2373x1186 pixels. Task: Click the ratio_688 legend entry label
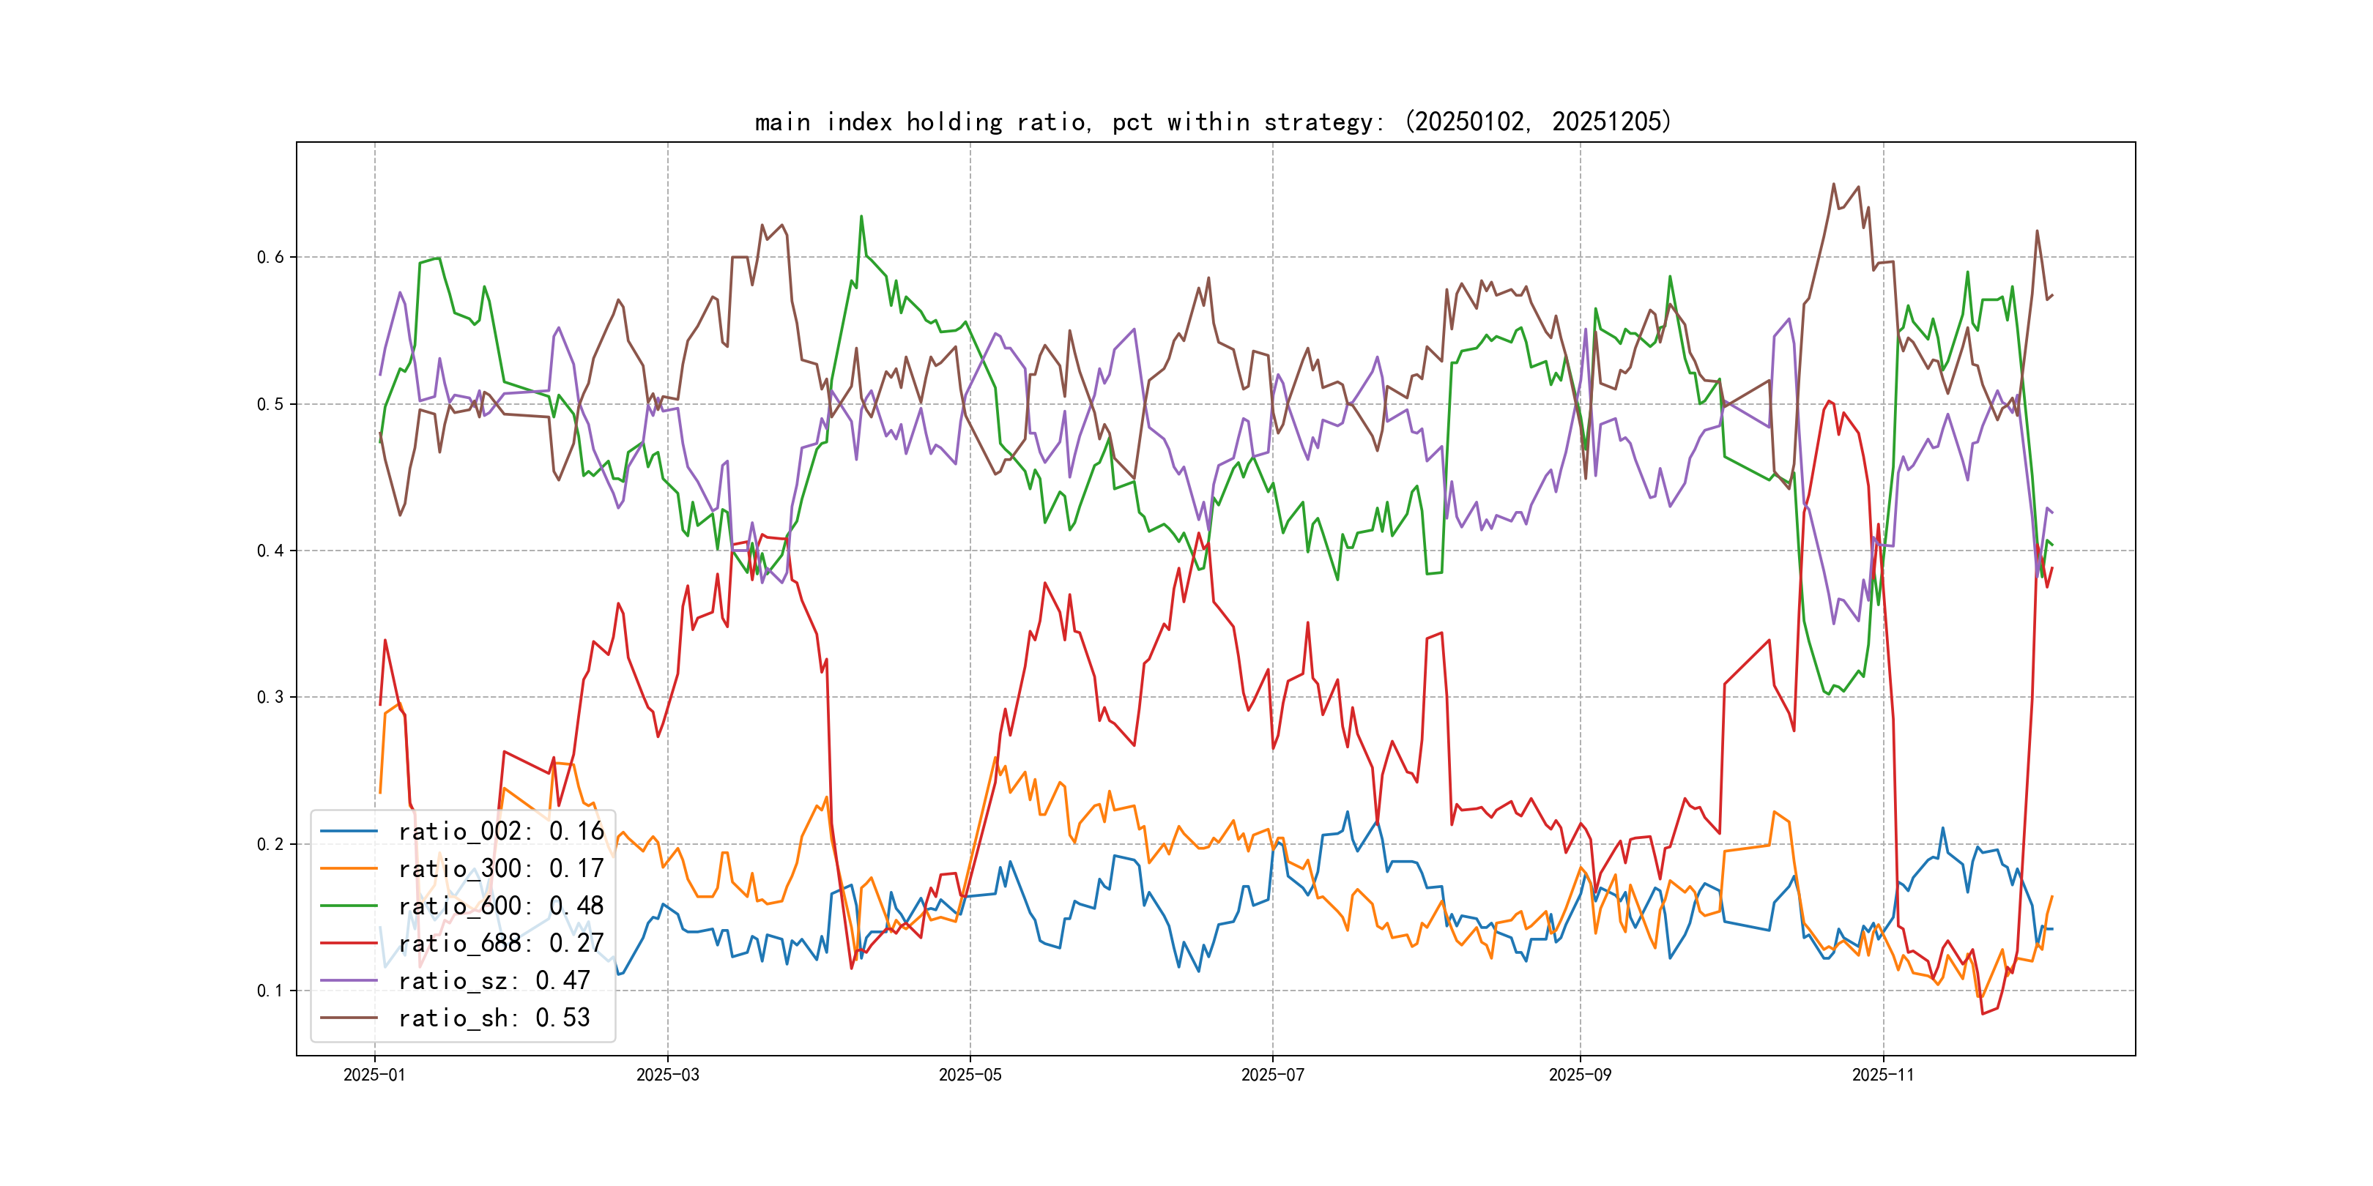point(501,943)
